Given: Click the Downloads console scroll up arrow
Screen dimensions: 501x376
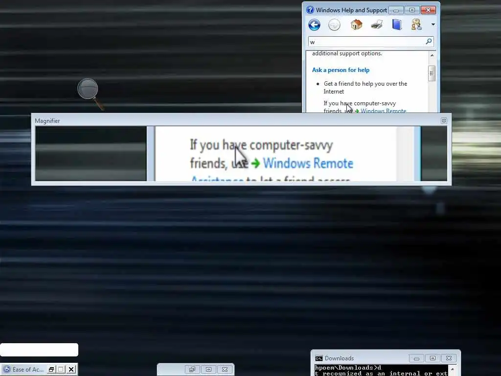Looking at the screenshot, I should [x=453, y=369].
